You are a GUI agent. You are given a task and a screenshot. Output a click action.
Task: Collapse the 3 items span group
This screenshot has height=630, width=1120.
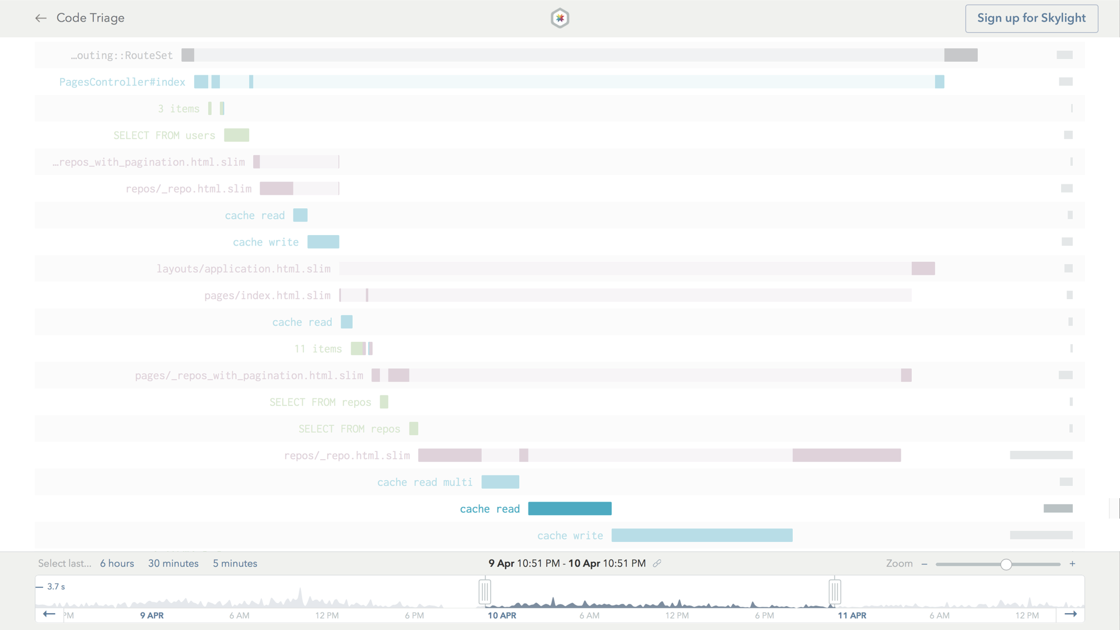coord(178,108)
